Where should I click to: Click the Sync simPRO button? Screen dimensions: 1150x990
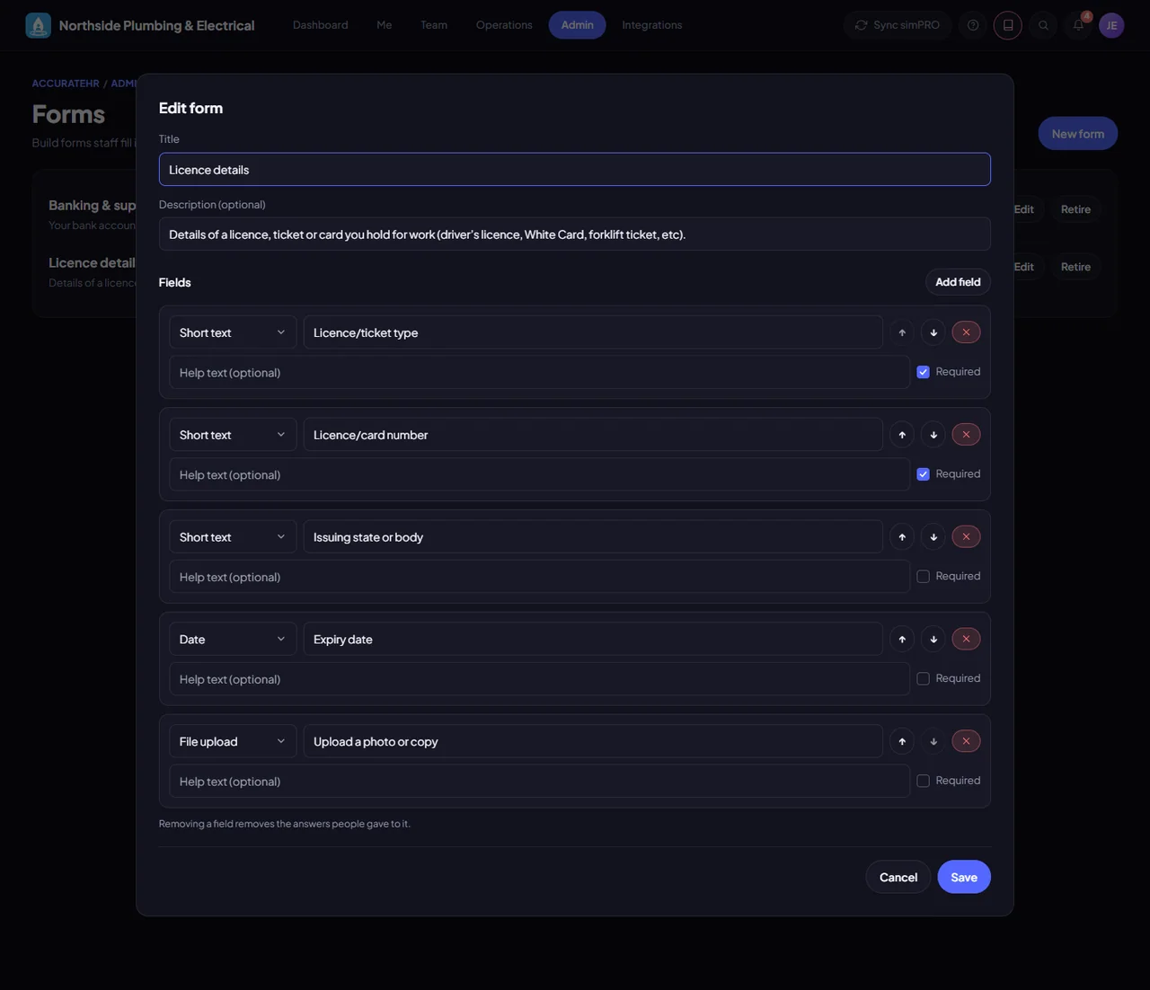coord(898,25)
